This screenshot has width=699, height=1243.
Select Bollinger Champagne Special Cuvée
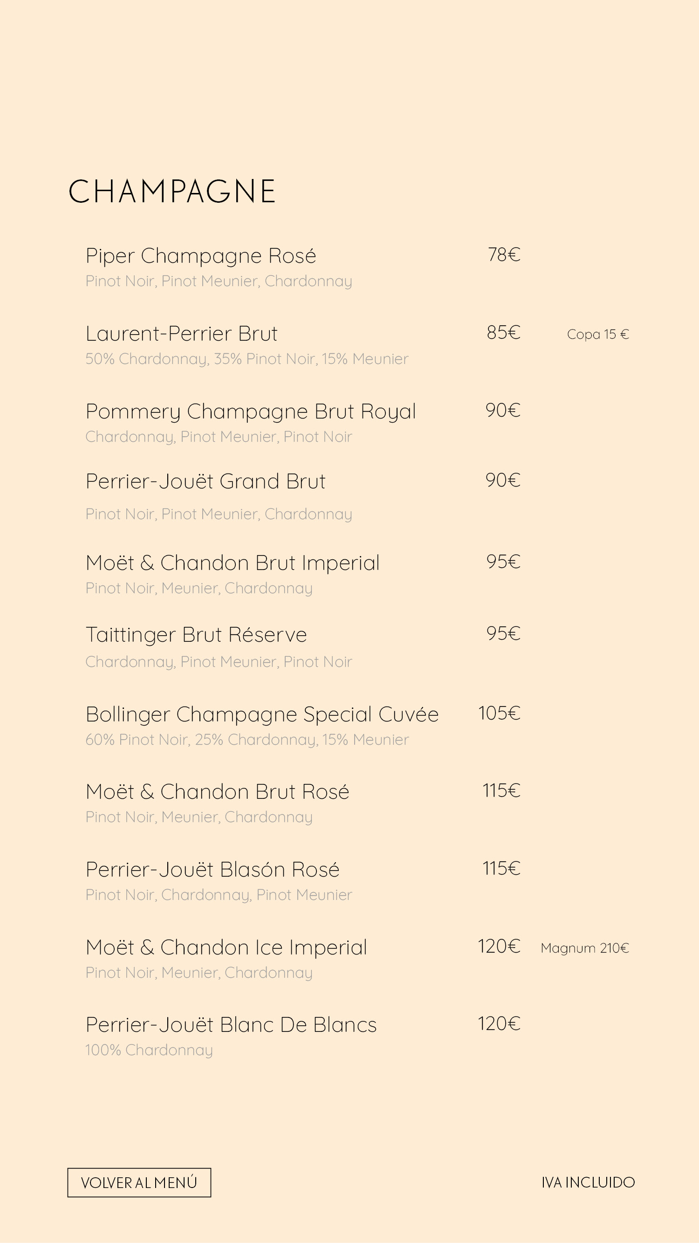click(x=262, y=714)
